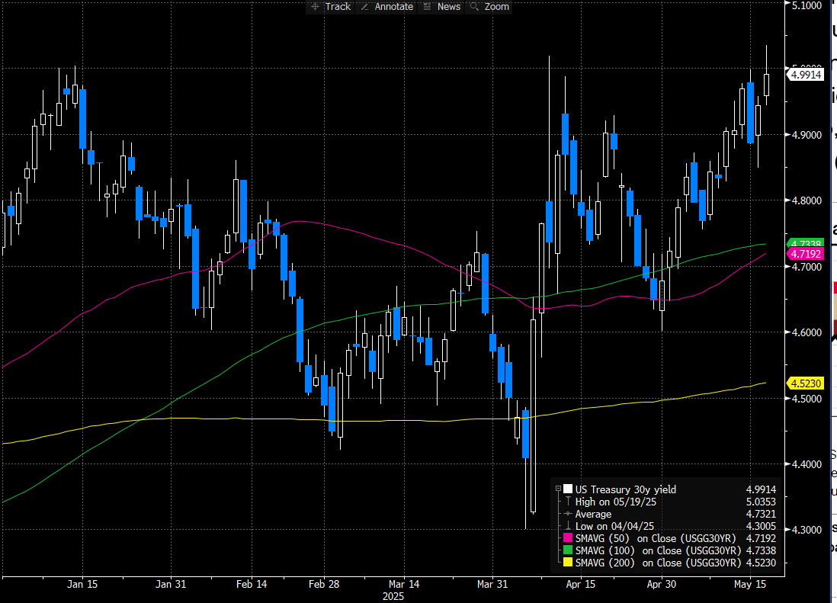Select the 'Average' legend label

pos(593,514)
